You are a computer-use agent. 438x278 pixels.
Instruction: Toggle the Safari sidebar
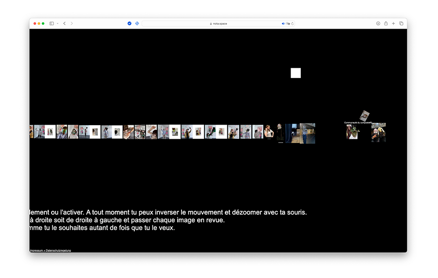point(52,23)
